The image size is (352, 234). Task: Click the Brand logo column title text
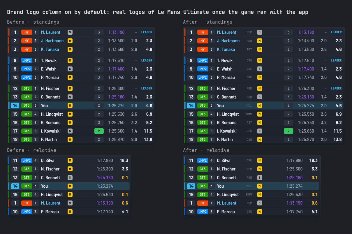pos(158,12)
